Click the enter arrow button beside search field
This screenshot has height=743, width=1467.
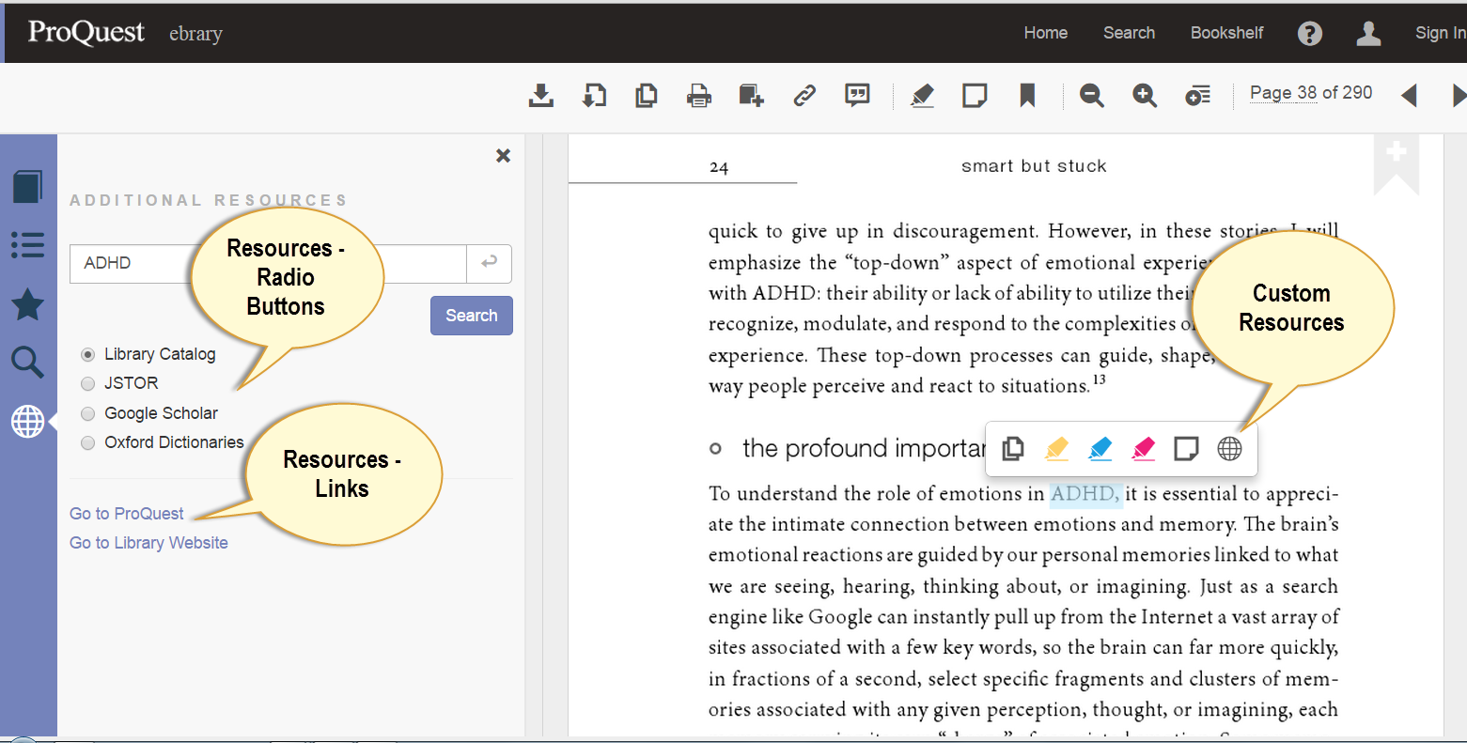tap(489, 263)
